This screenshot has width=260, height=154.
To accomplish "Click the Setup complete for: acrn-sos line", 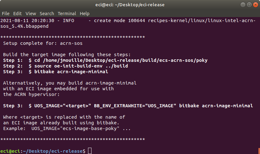I will pyautogui.click(x=43, y=43).
